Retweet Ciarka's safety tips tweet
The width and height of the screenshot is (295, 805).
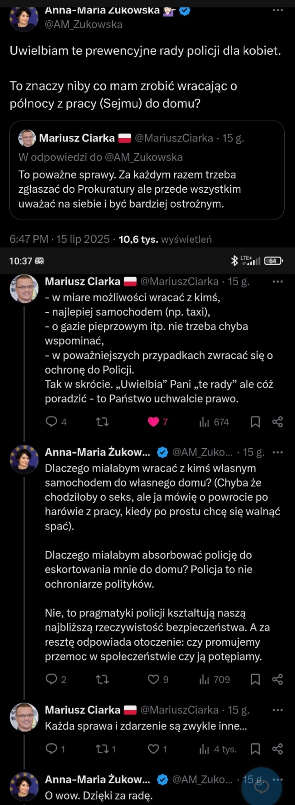tap(102, 422)
